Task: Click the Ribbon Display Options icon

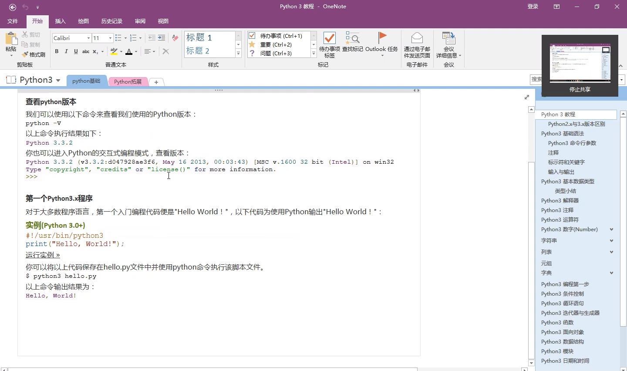Action: (x=557, y=7)
